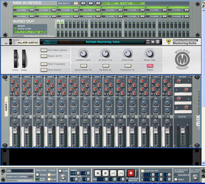Click the P pre-fader button on channel 10
The height and width of the screenshot is (184, 205).
tap(116, 94)
